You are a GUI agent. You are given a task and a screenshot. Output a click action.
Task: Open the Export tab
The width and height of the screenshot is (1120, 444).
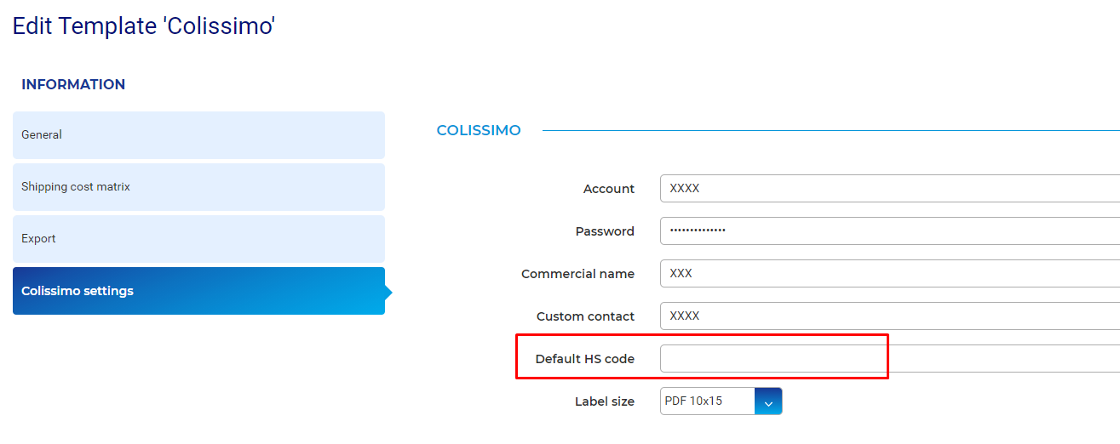tap(198, 239)
